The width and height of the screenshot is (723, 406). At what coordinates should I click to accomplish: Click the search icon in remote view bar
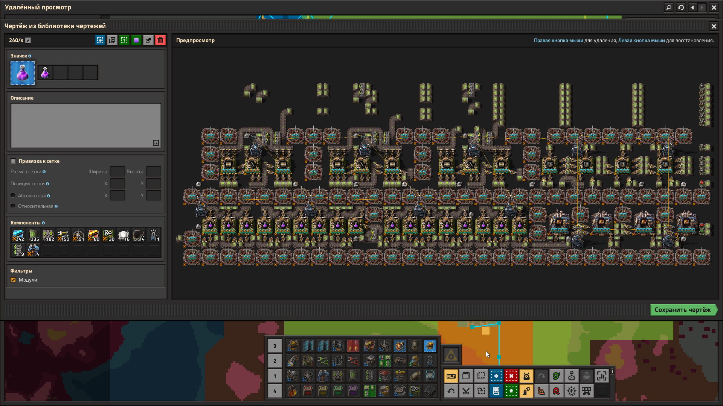669,7
